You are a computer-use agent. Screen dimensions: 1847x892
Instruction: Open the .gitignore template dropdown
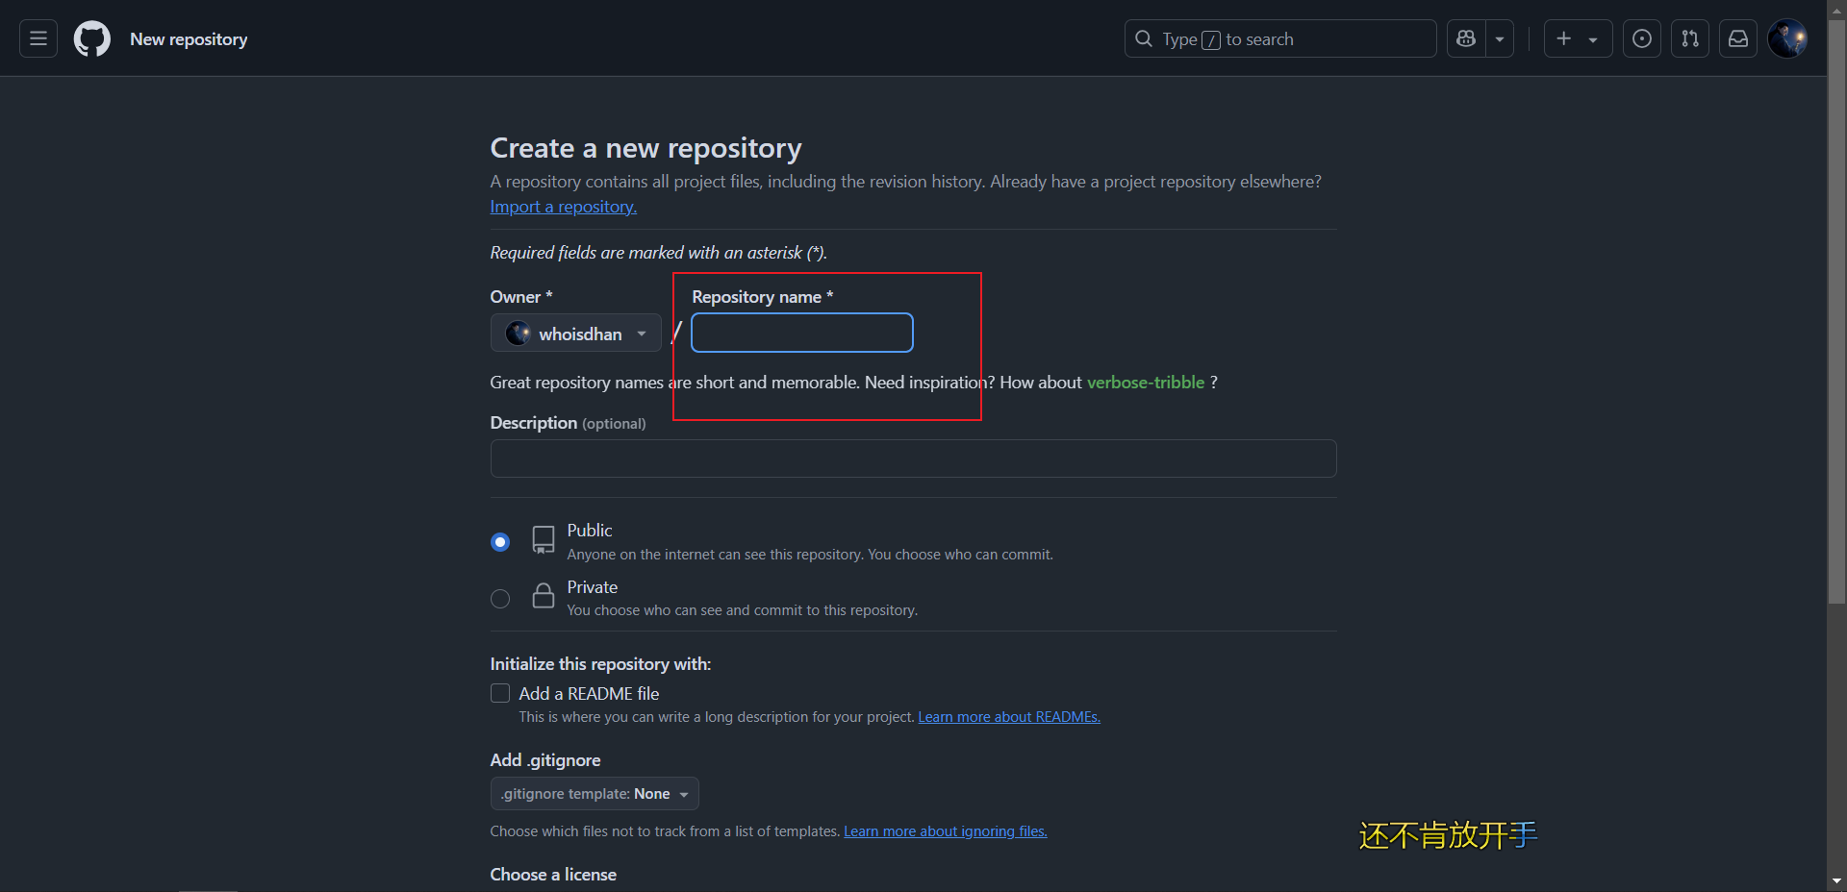coord(594,794)
